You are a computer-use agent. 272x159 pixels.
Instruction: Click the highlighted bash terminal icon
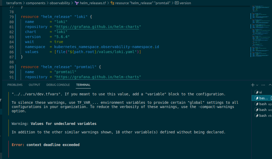tap(256, 98)
